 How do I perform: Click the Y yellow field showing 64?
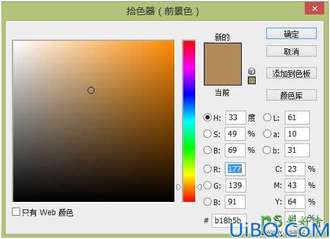tap(295, 202)
